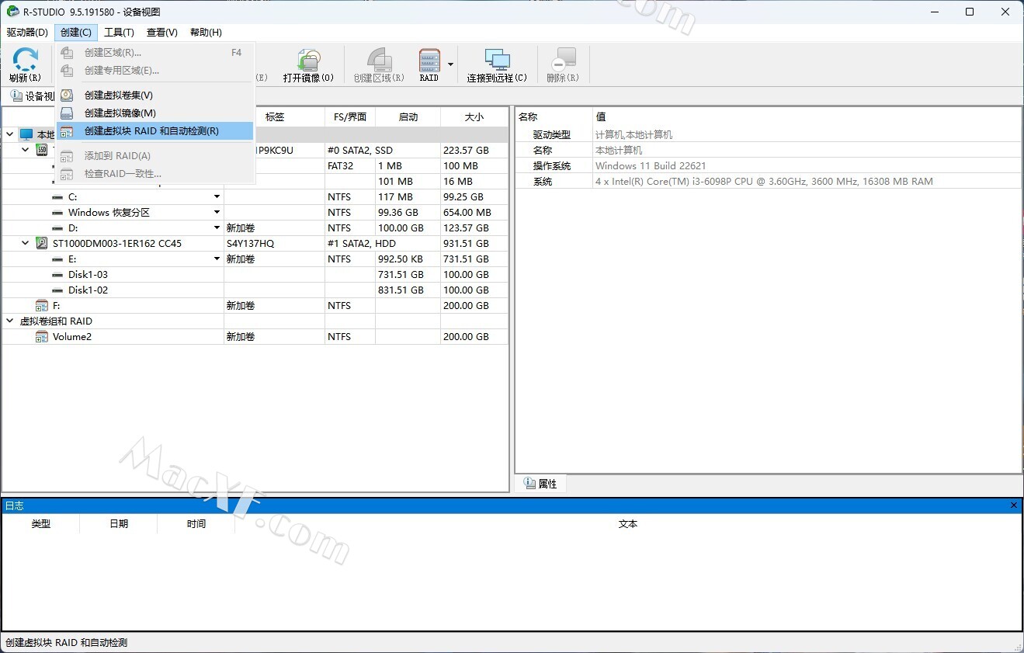
Task: Select the C: partition row
Action: coord(255,196)
